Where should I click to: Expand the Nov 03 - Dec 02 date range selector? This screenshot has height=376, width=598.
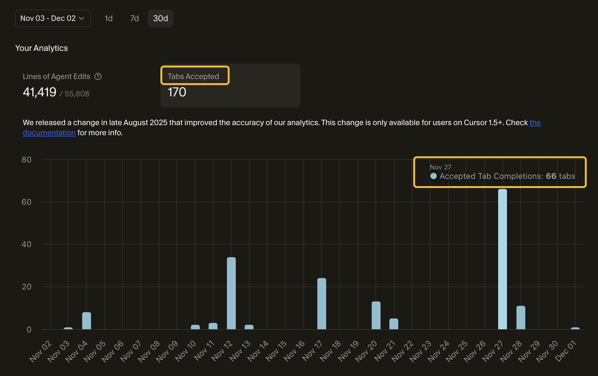(53, 18)
